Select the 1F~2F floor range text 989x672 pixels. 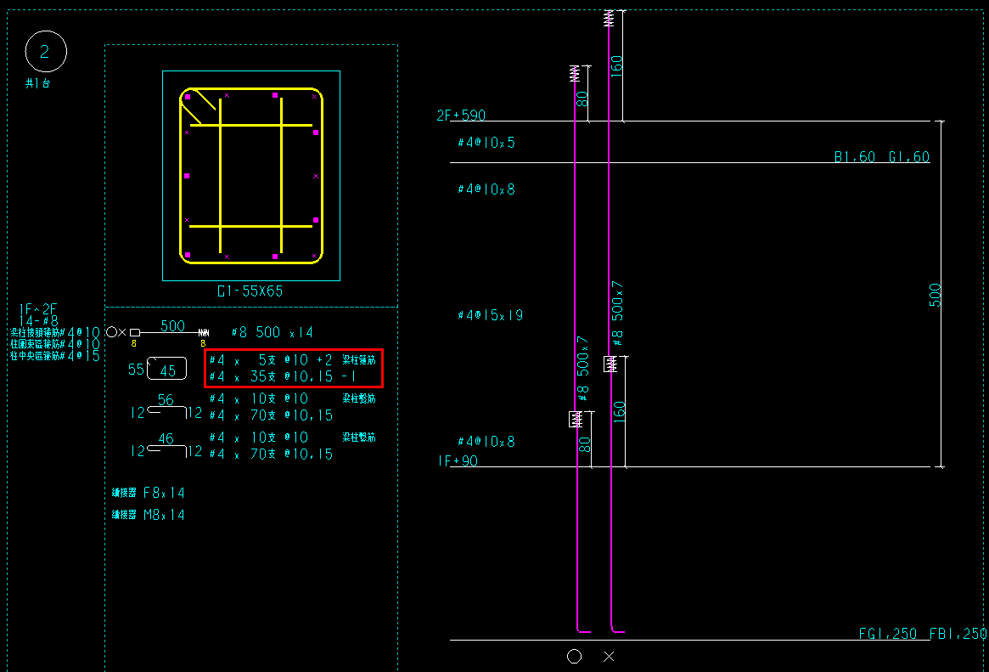click(x=38, y=309)
